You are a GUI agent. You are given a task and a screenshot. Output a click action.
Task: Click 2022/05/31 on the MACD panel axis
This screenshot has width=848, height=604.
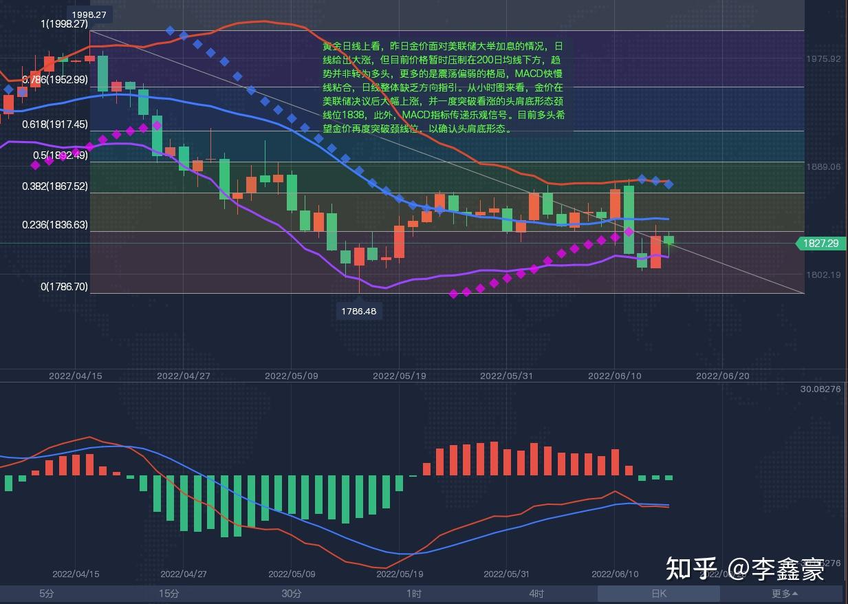coord(507,574)
